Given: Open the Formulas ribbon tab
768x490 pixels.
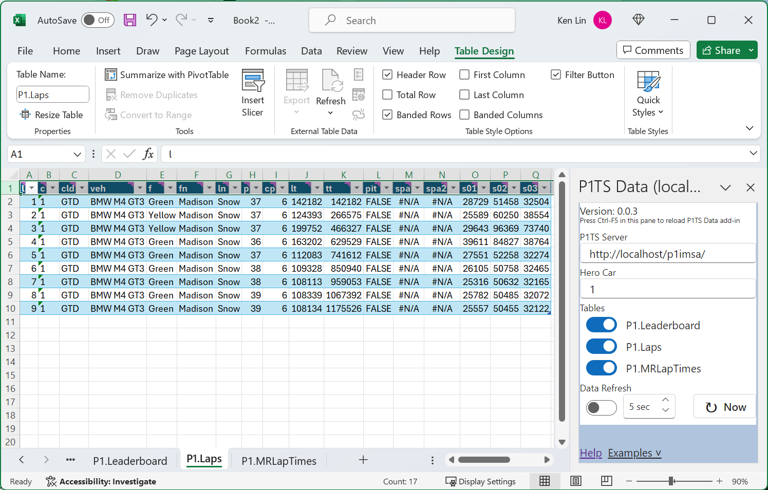Looking at the screenshot, I should [266, 51].
